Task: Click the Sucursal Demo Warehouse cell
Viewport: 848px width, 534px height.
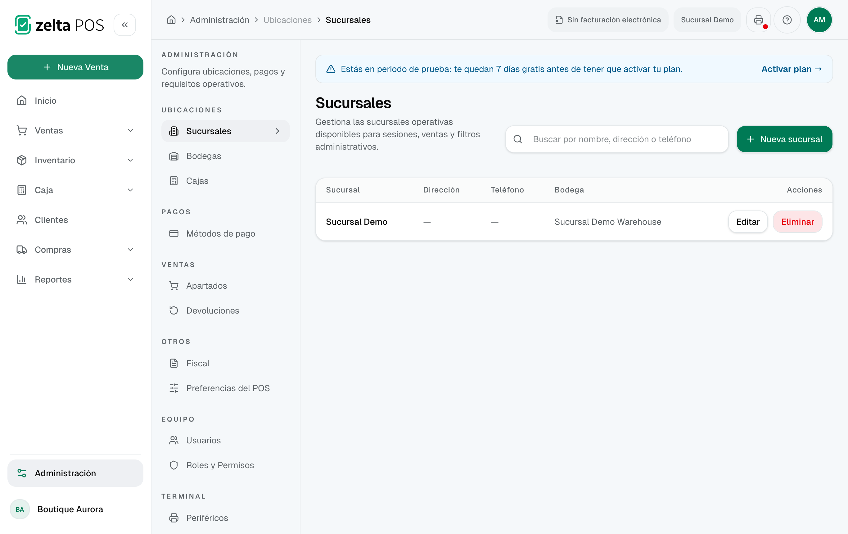Action: 607,222
